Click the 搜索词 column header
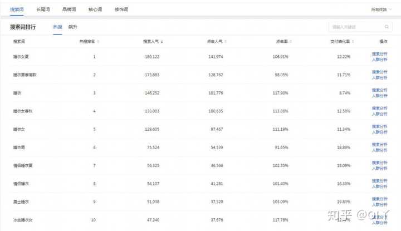Image resolution: width=401 pixels, height=231 pixels. pos(19,42)
